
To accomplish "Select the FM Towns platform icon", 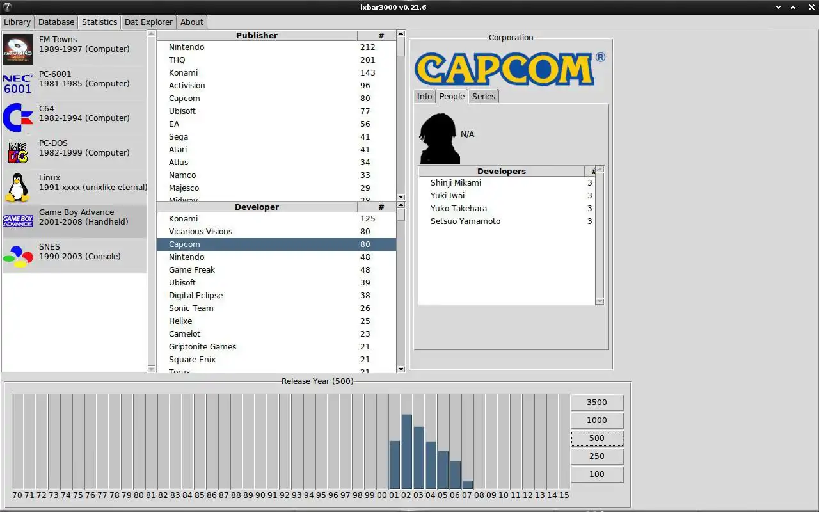I will tap(18, 49).
